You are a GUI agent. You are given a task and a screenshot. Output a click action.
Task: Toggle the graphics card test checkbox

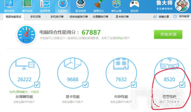click(85, 85)
